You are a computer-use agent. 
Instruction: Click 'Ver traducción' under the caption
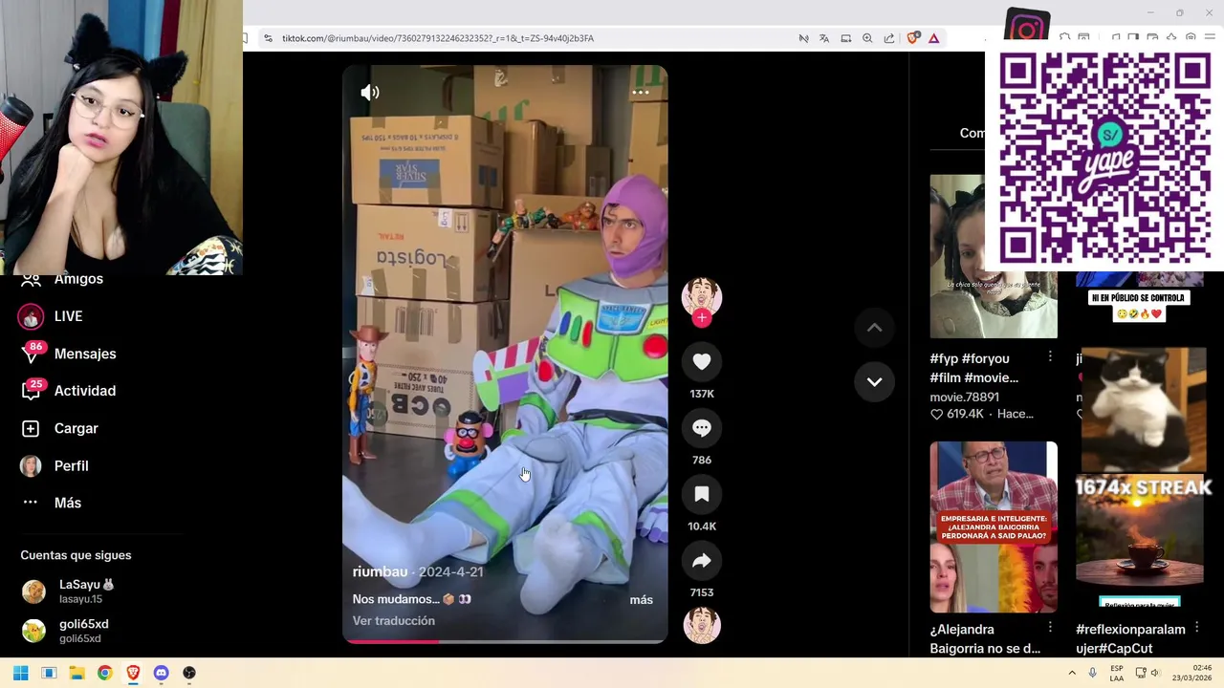pos(393,620)
